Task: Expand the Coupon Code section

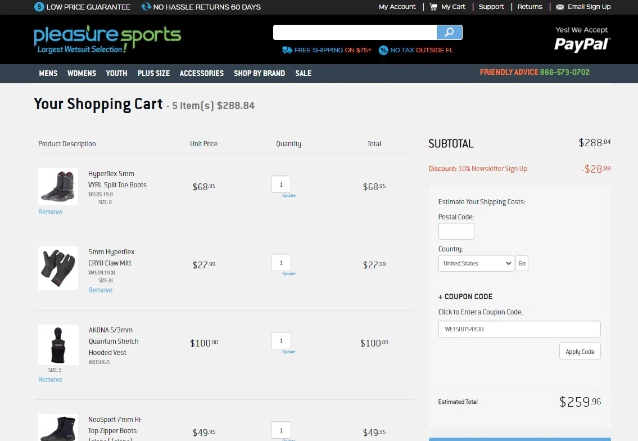Action: click(x=465, y=297)
